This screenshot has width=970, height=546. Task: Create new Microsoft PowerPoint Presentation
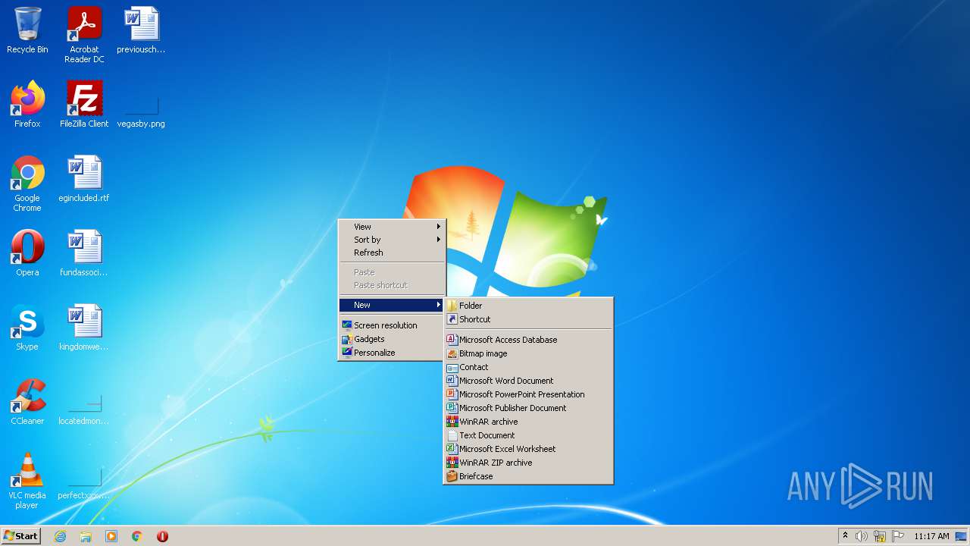[528, 394]
